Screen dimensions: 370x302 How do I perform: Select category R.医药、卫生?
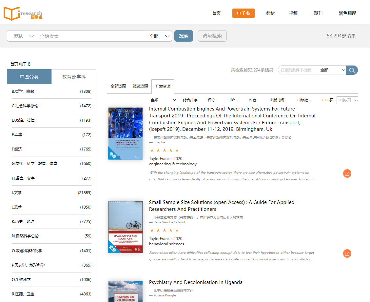click(51, 294)
